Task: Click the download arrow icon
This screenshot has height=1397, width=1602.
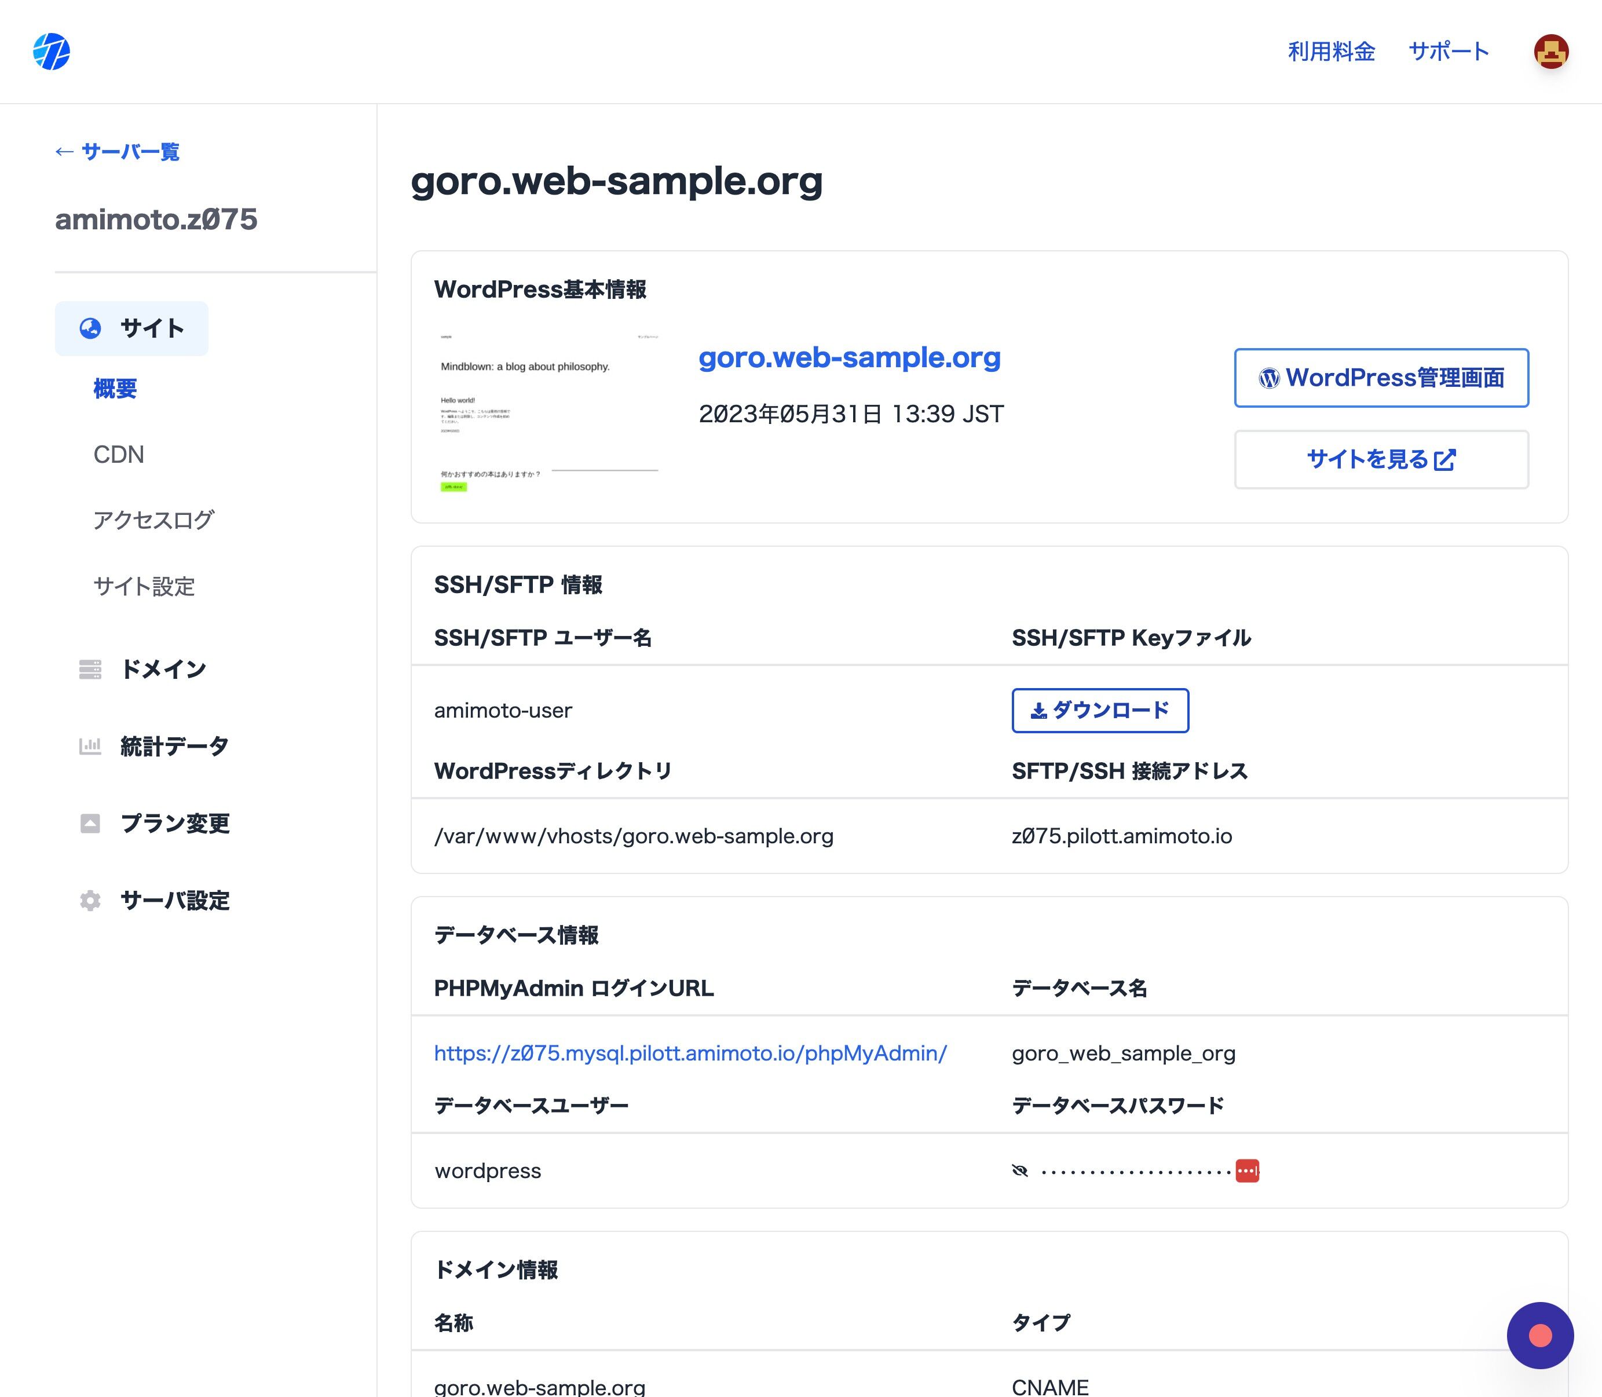Action: tap(1038, 711)
